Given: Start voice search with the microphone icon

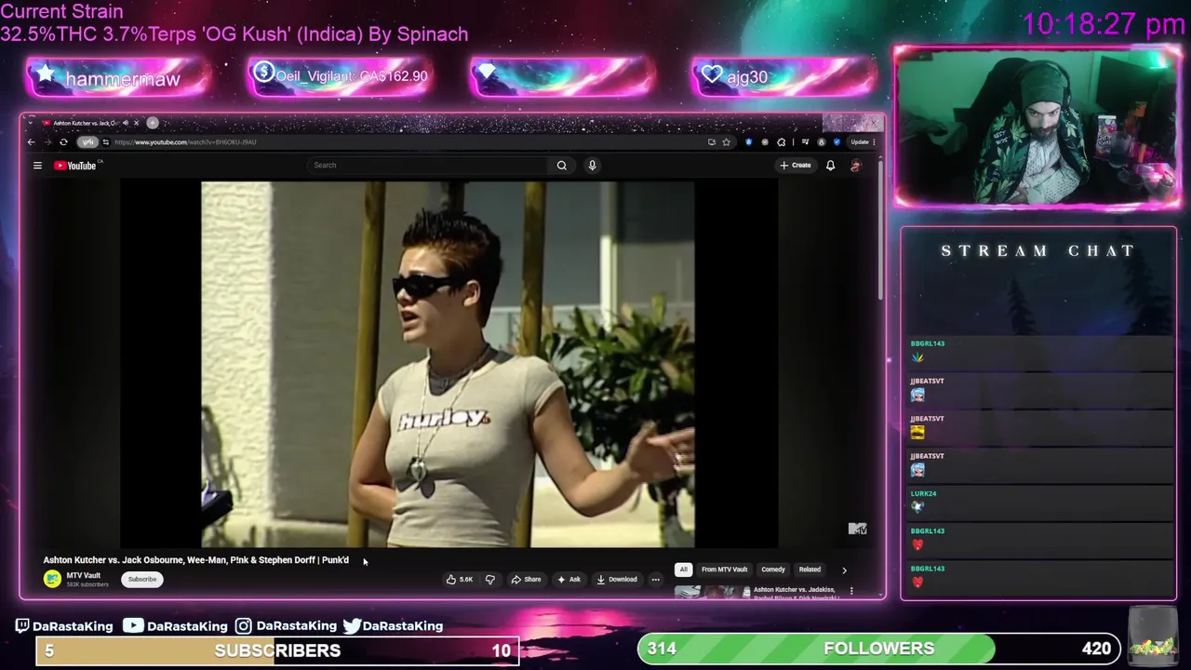Looking at the screenshot, I should pyautogui.click(x=592, y=166).
